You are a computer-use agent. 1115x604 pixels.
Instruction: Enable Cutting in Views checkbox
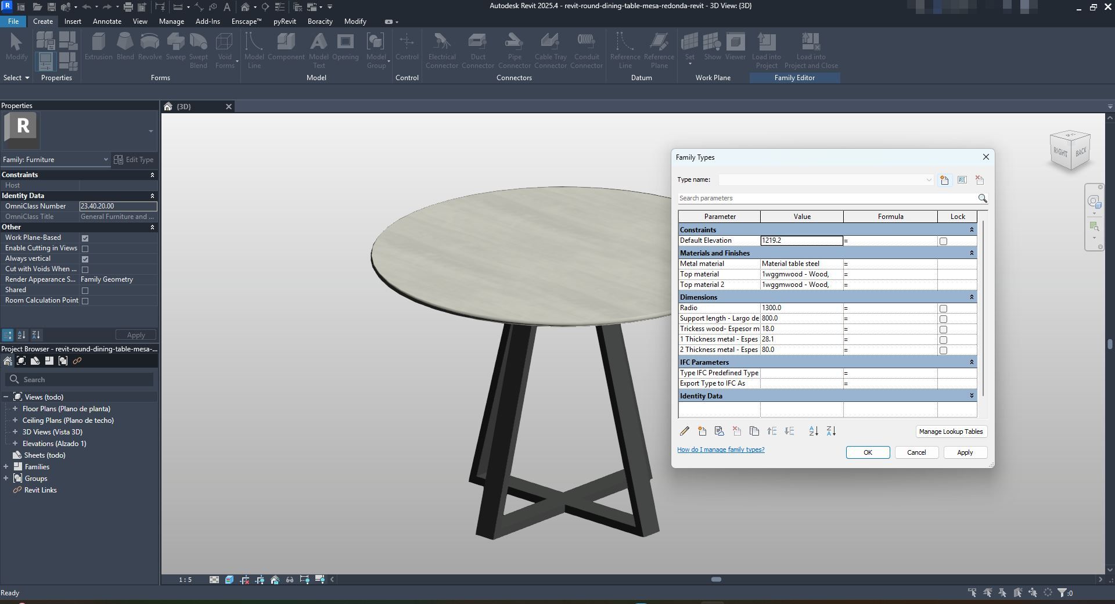(85, 249)
